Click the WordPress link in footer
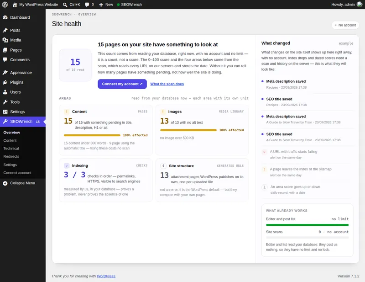This screenshot has height=282, width=365. click(106, 276)
